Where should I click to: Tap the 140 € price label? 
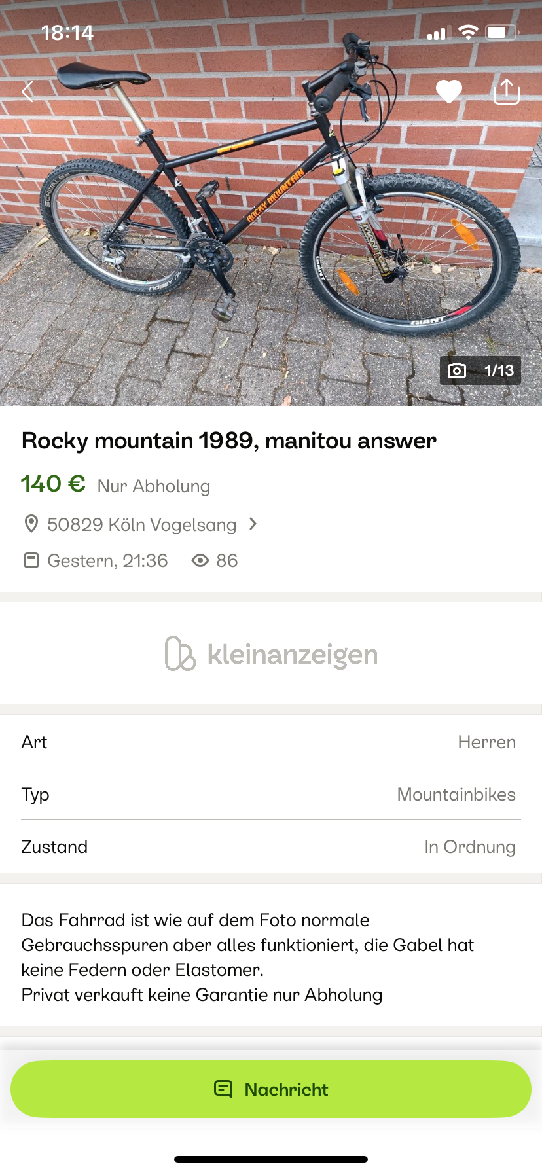coord(53,484)
